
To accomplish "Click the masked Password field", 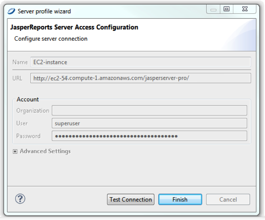I will (149, 136).
